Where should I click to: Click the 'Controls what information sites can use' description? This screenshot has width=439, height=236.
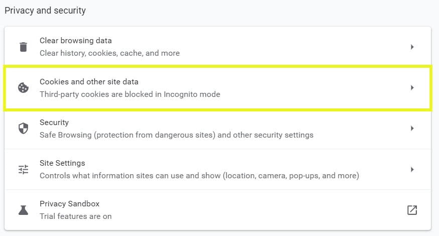(199, 176)
